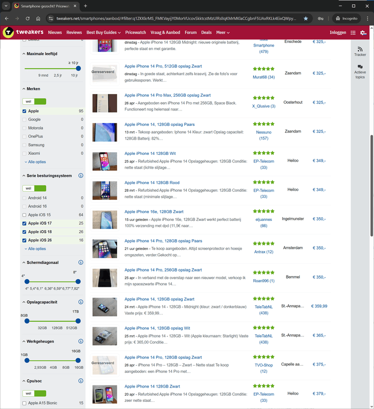
Task: Open listing Apple iPhone 14 128GB Rood
Action: coord(152,183)
